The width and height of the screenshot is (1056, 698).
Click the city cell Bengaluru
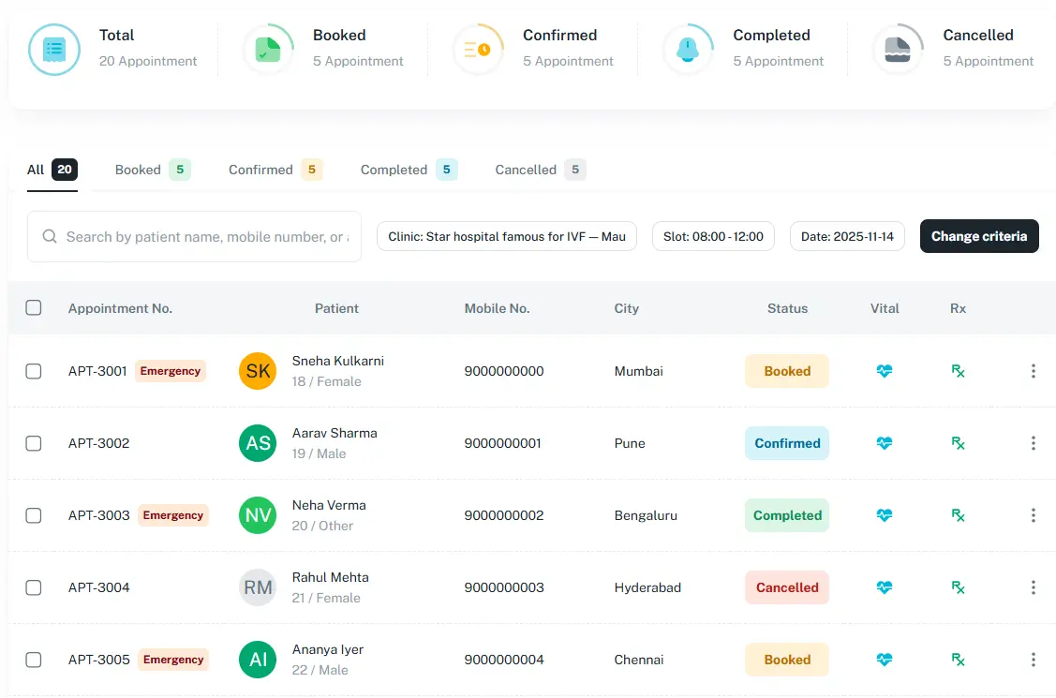pyautogui.click(x=646, y=515)
